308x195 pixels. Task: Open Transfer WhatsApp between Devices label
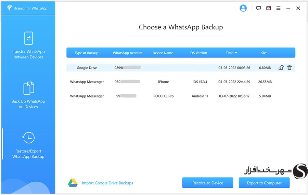coord(28,54)
